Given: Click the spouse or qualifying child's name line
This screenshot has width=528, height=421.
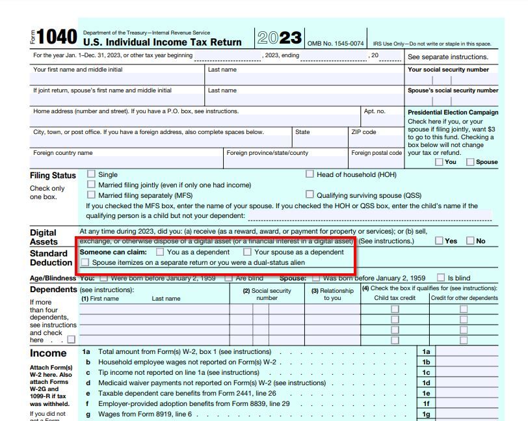Looking at the screenshot, I should [370, 216].
